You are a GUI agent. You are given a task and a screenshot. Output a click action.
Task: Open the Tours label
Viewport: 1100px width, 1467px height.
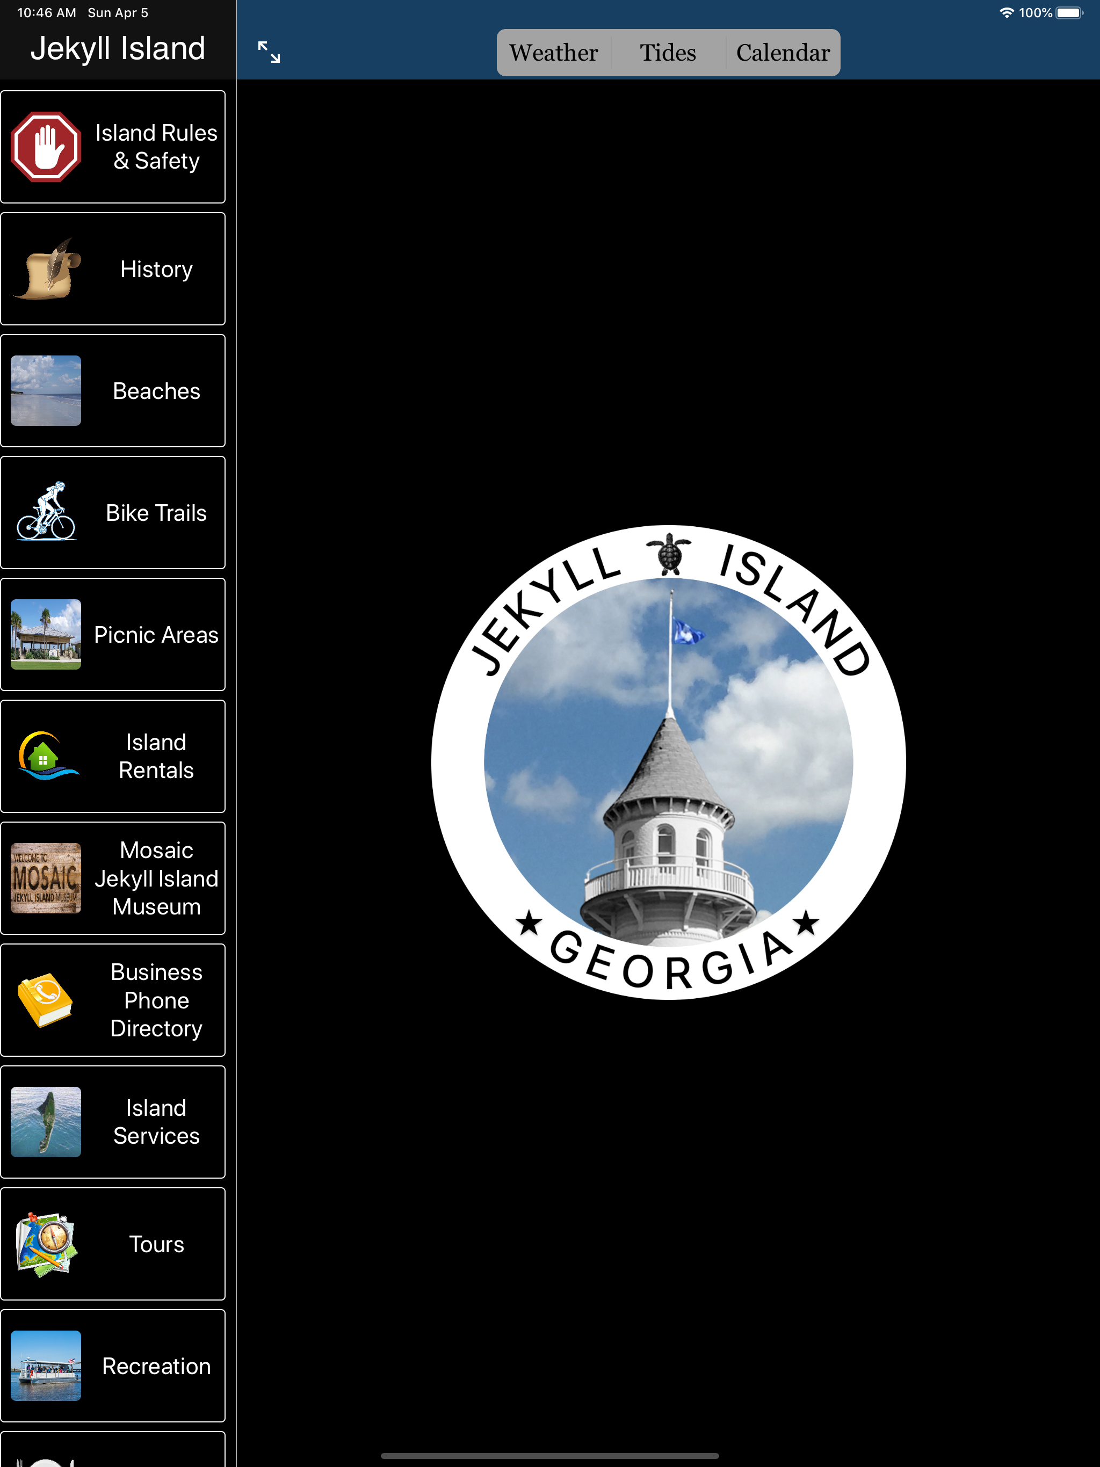[x=157, y=1244]
